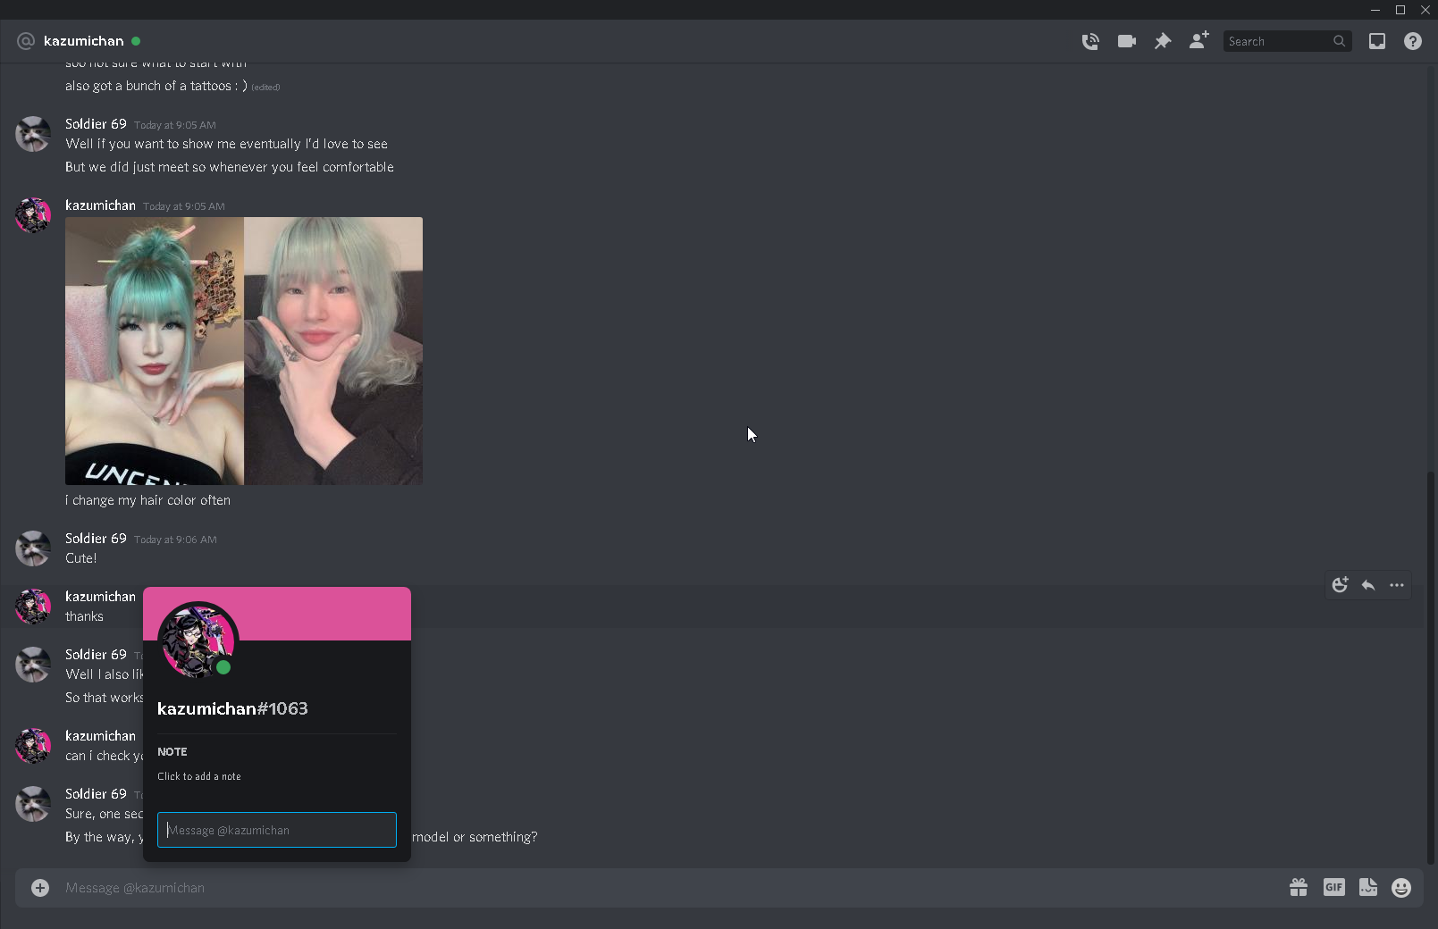Start a video call
The width and height of the screenshot is (1438, 929).
click(1127, 41)
